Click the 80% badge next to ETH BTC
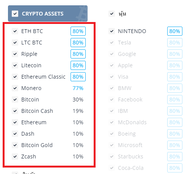 pyautogui.click(x=78, y=31)
